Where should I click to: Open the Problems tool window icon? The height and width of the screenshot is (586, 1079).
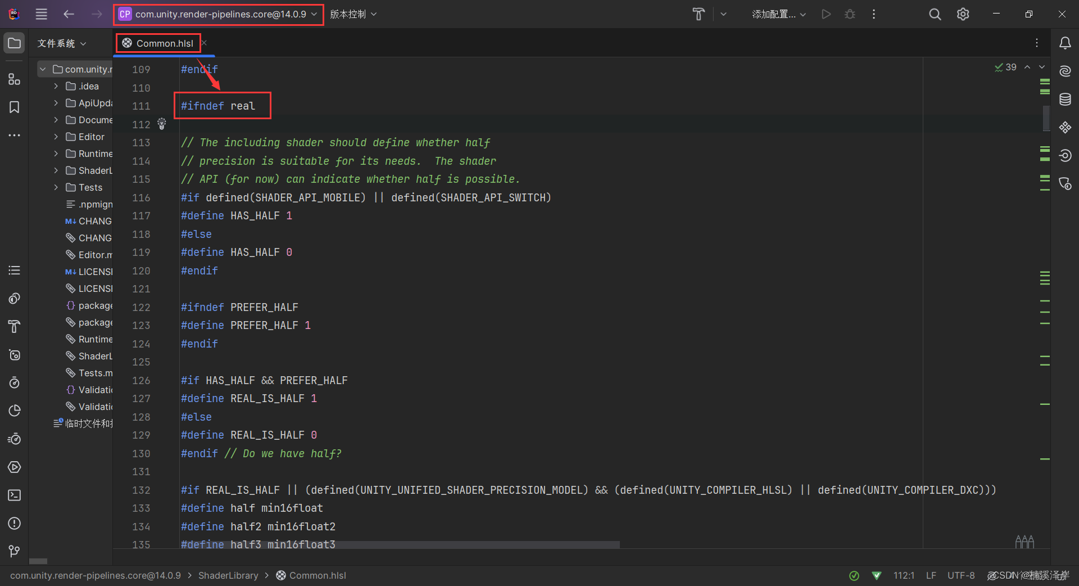(15, 524)
